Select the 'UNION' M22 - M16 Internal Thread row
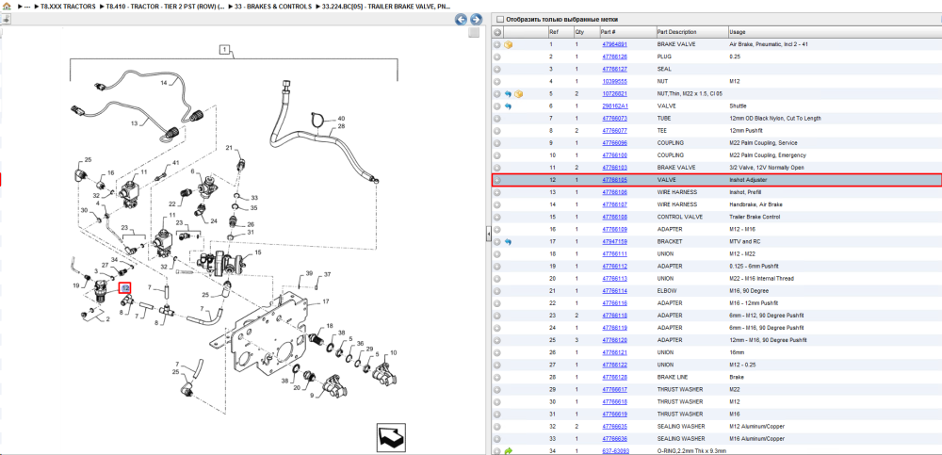 pos(716,278)
